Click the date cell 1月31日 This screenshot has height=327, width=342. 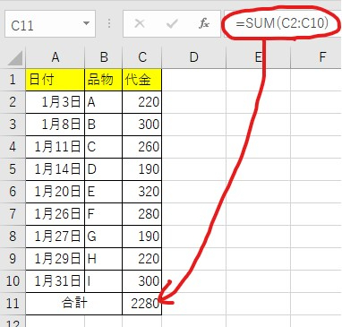(56, 281)
